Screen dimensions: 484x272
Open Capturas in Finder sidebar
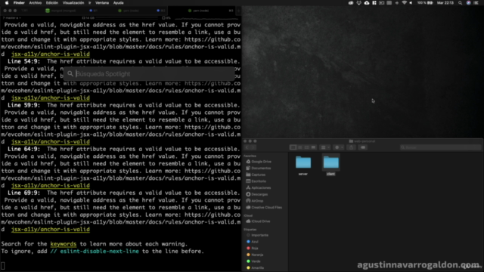(x=256, y=175)
